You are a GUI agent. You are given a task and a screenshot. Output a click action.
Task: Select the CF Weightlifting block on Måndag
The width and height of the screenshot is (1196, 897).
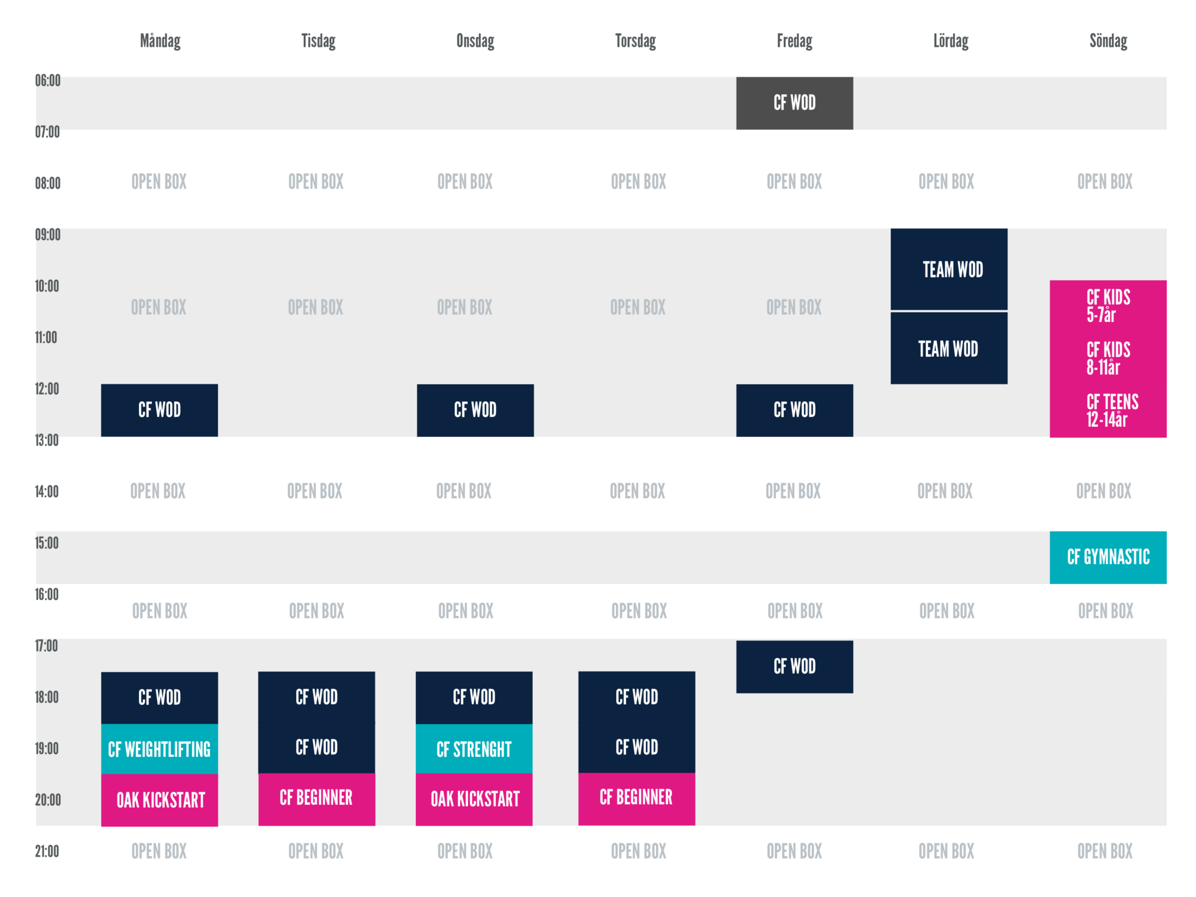click(x=159, y=749)
